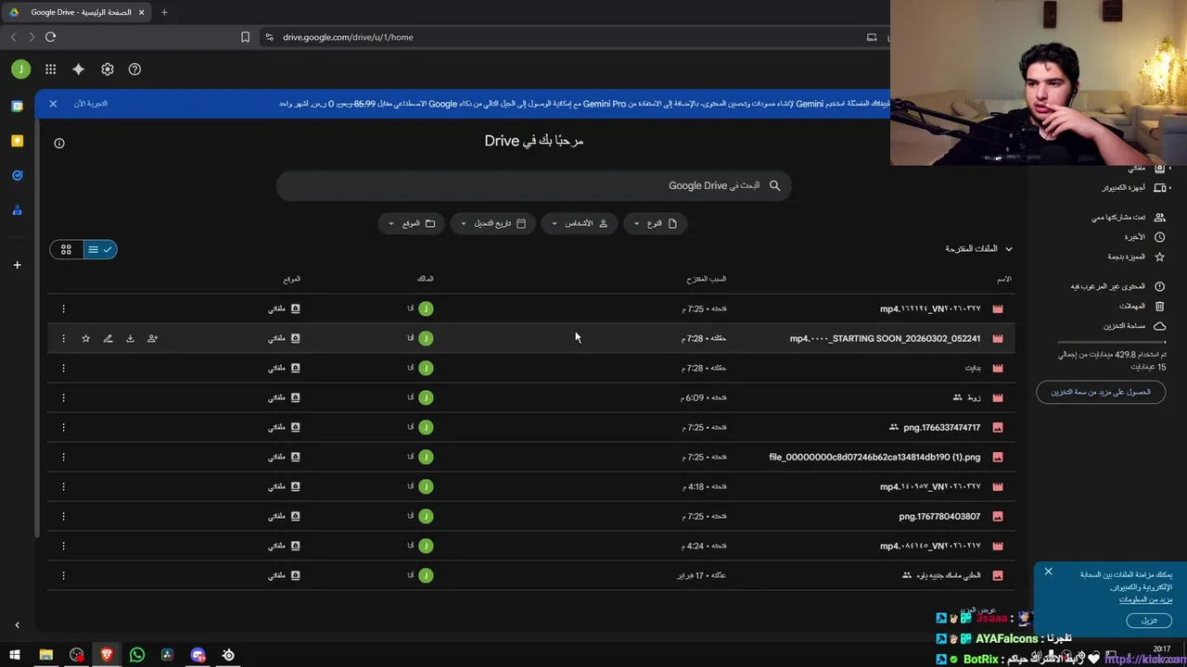Hide the side panel with bottom chevron
The image size is (1187, 667).
[17, 625]
